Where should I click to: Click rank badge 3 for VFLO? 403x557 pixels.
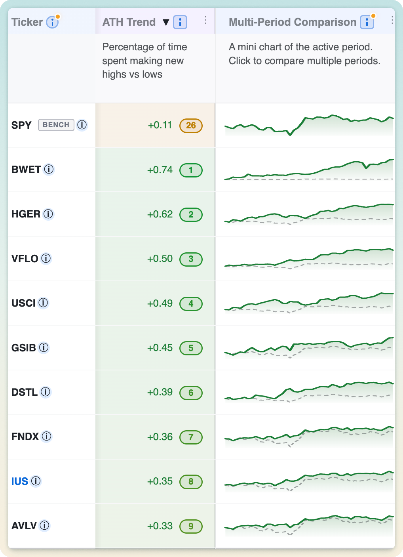click(x=191, y=259)
